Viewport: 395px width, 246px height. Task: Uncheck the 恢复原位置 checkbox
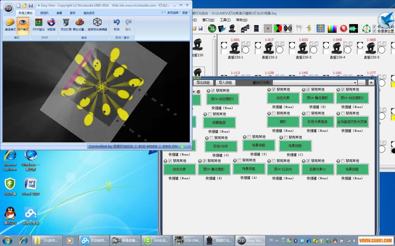[x=374, y=31]
